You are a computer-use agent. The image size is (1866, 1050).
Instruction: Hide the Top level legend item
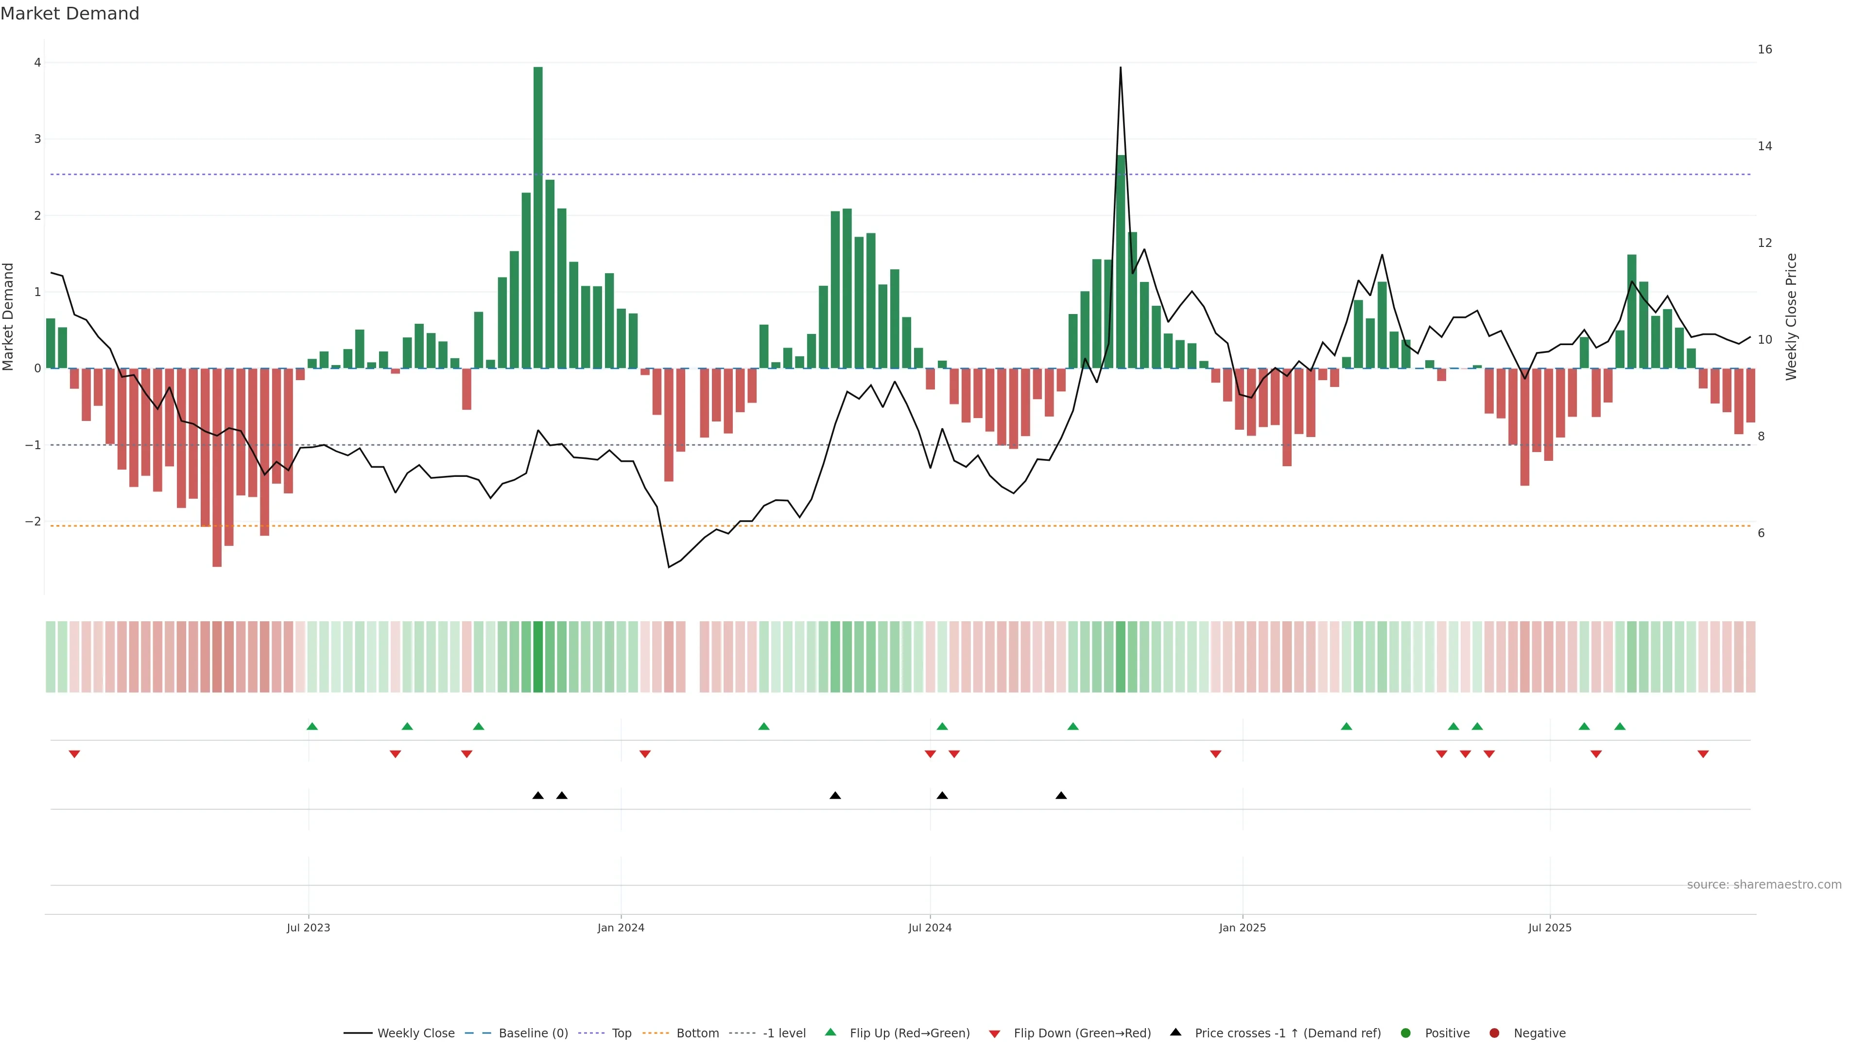point(621,1032)
